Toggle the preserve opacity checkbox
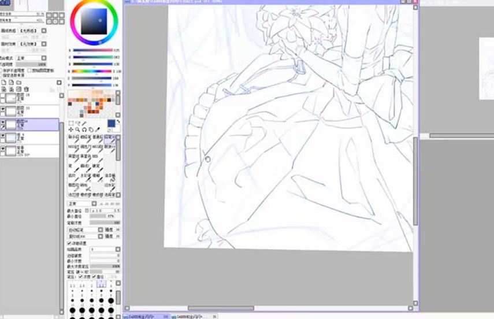Screen dimensions: 494x319 coord(2,71)
